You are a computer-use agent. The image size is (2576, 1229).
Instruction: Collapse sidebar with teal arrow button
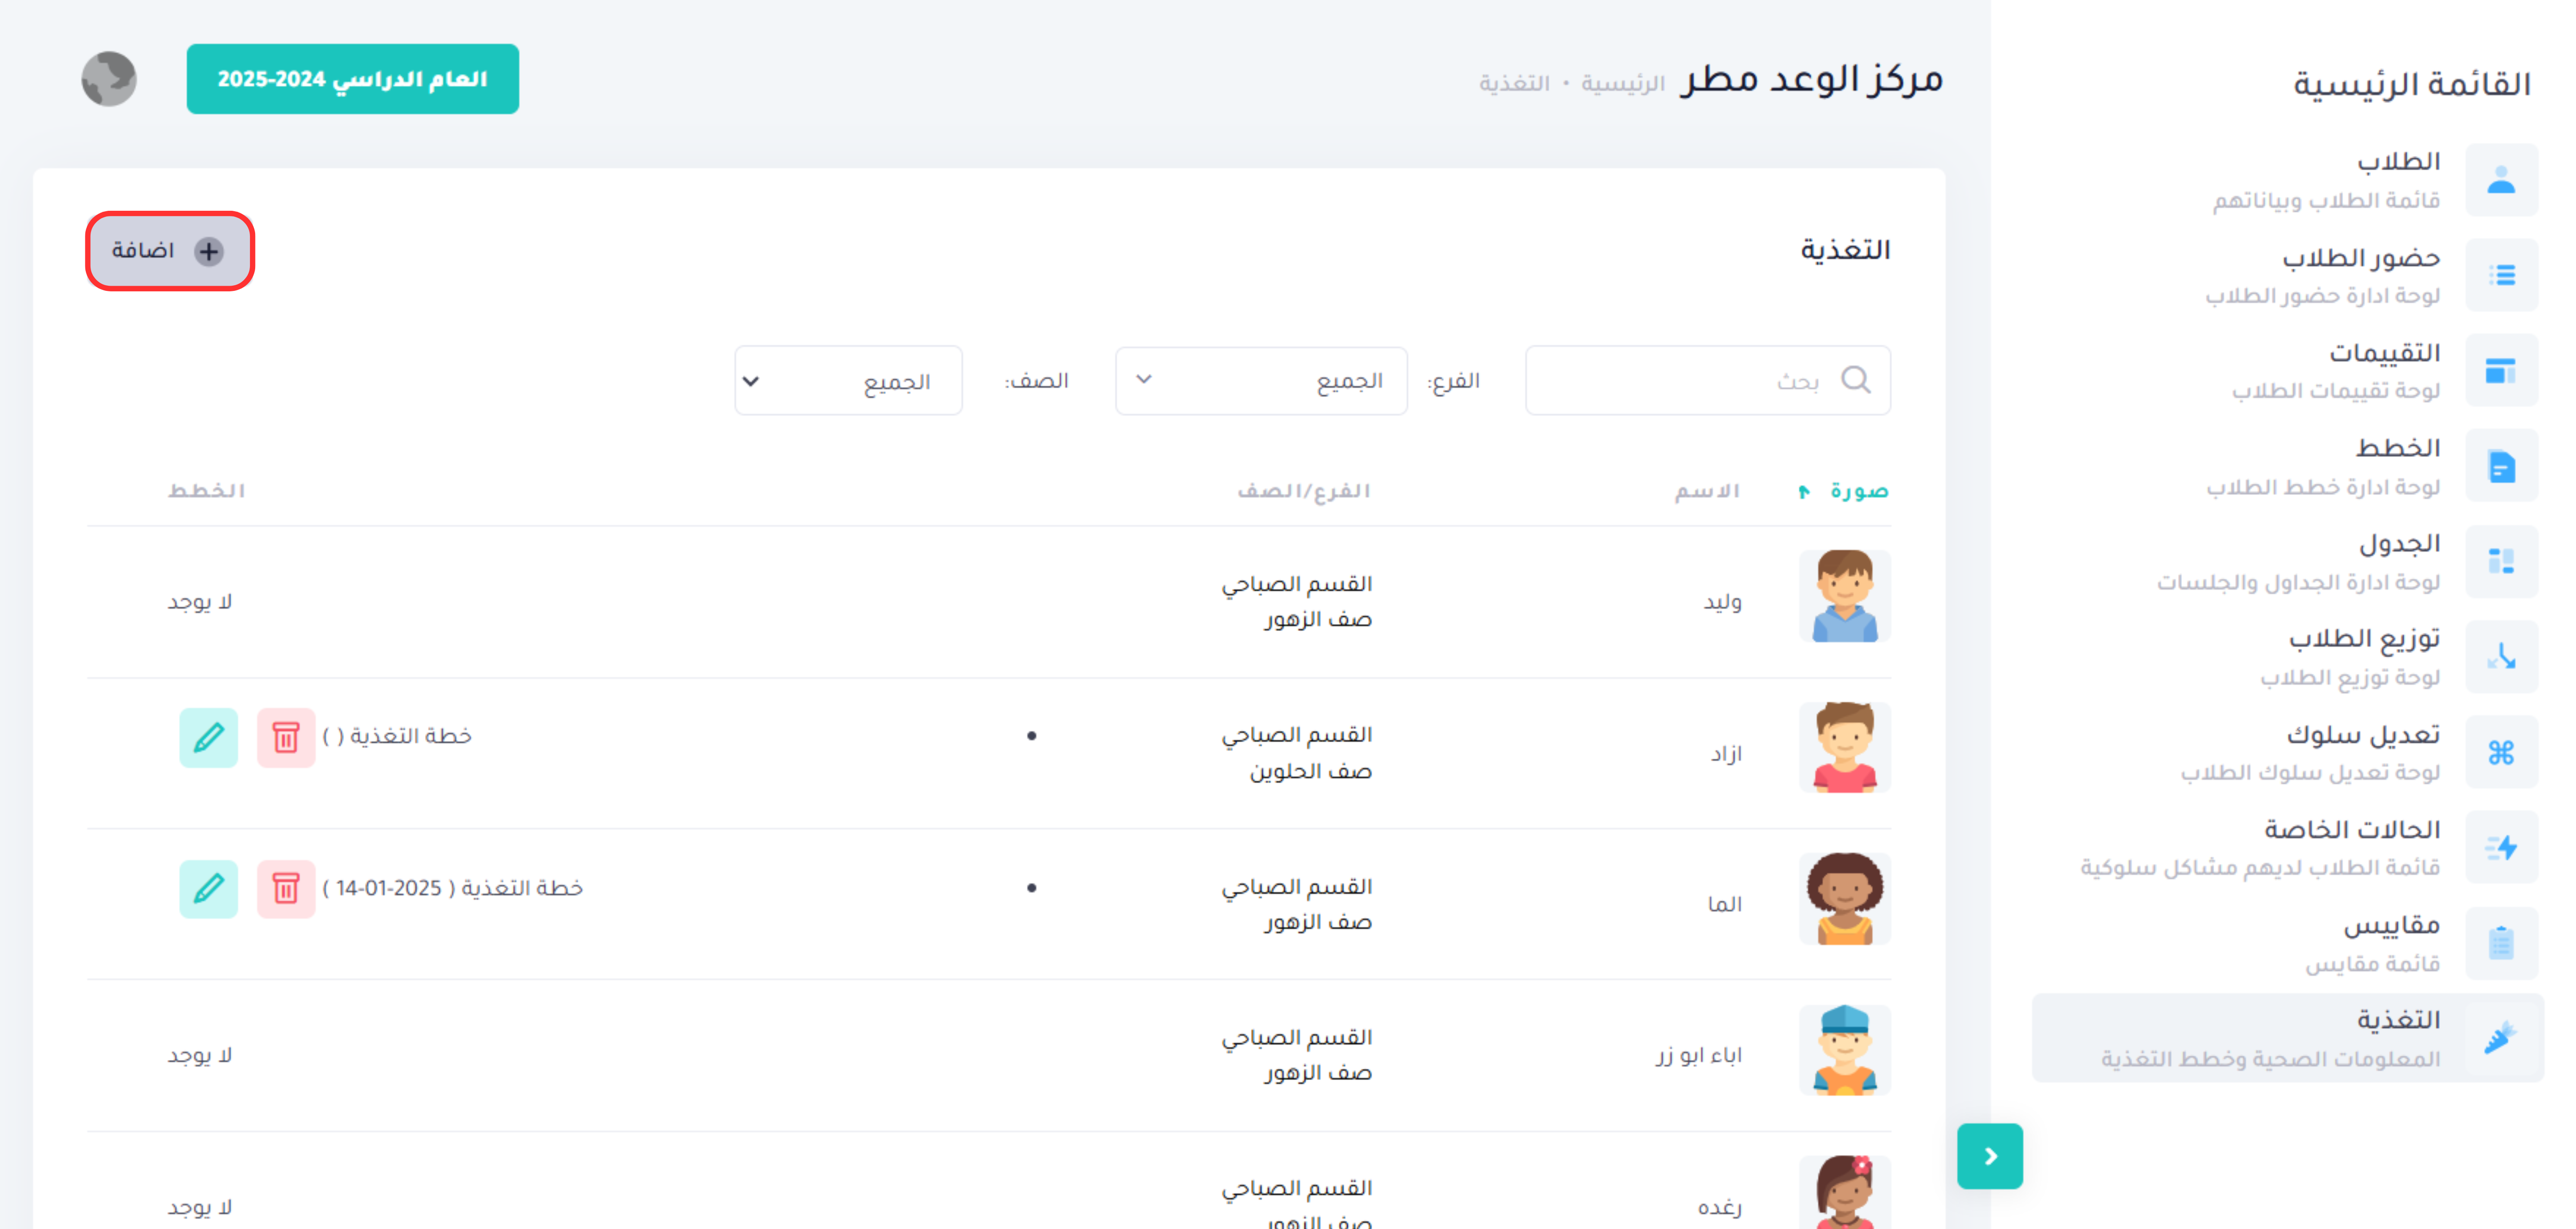click(x=1990, y=1156)
